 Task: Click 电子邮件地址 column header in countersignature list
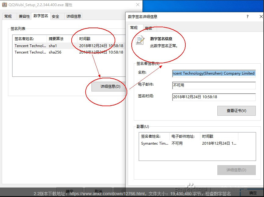coord(184,136)
